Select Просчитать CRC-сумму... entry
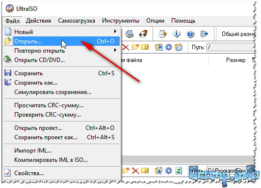 pyautogui.click(x=62, y=105)
